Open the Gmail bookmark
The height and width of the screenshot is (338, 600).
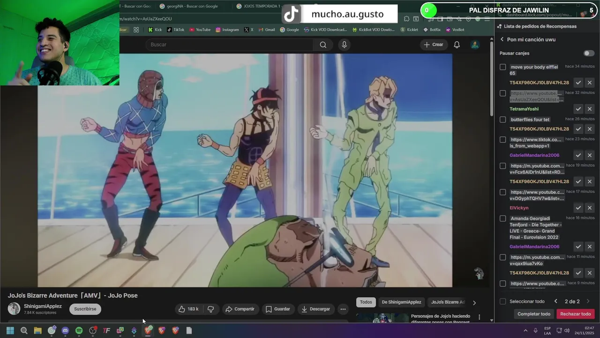point(266,30)
